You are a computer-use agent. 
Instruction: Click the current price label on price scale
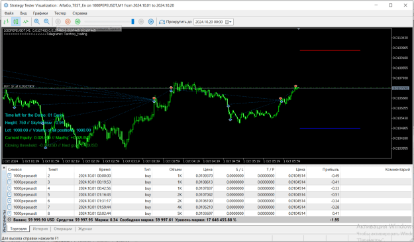(x=400, y=88)
